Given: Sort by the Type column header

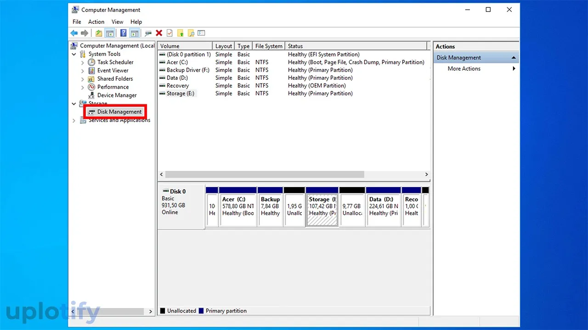Looking at the screenshot, I should click(x=243, y=46).
